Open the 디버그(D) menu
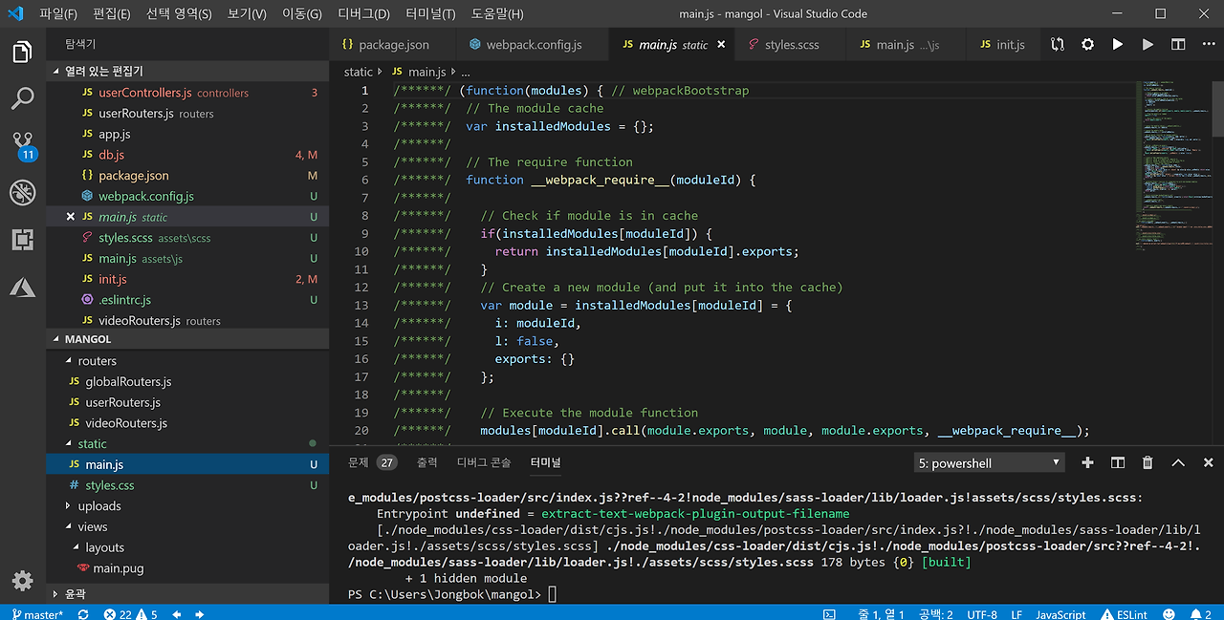The height and width of the screenshot is (620, 1224). 363,14
